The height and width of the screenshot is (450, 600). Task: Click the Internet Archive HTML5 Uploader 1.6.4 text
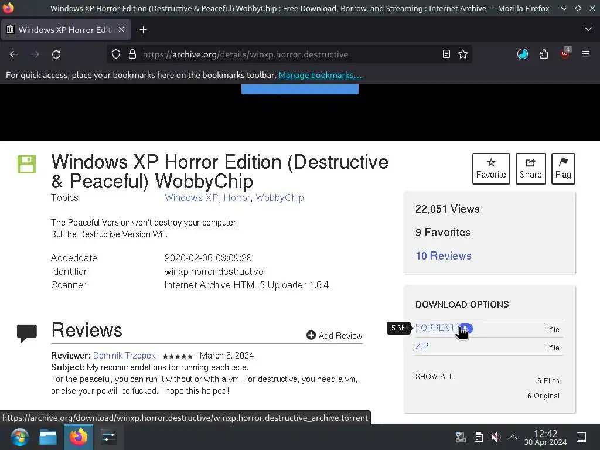click(x=247, y=285)
